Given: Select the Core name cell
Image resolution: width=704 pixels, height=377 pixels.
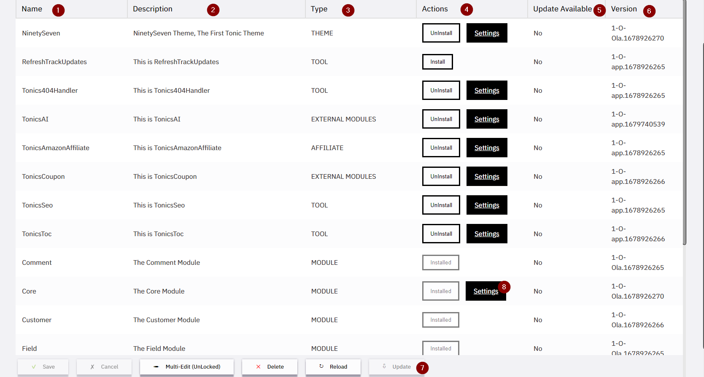Looking at the screenshot, I should coord(71,291).
